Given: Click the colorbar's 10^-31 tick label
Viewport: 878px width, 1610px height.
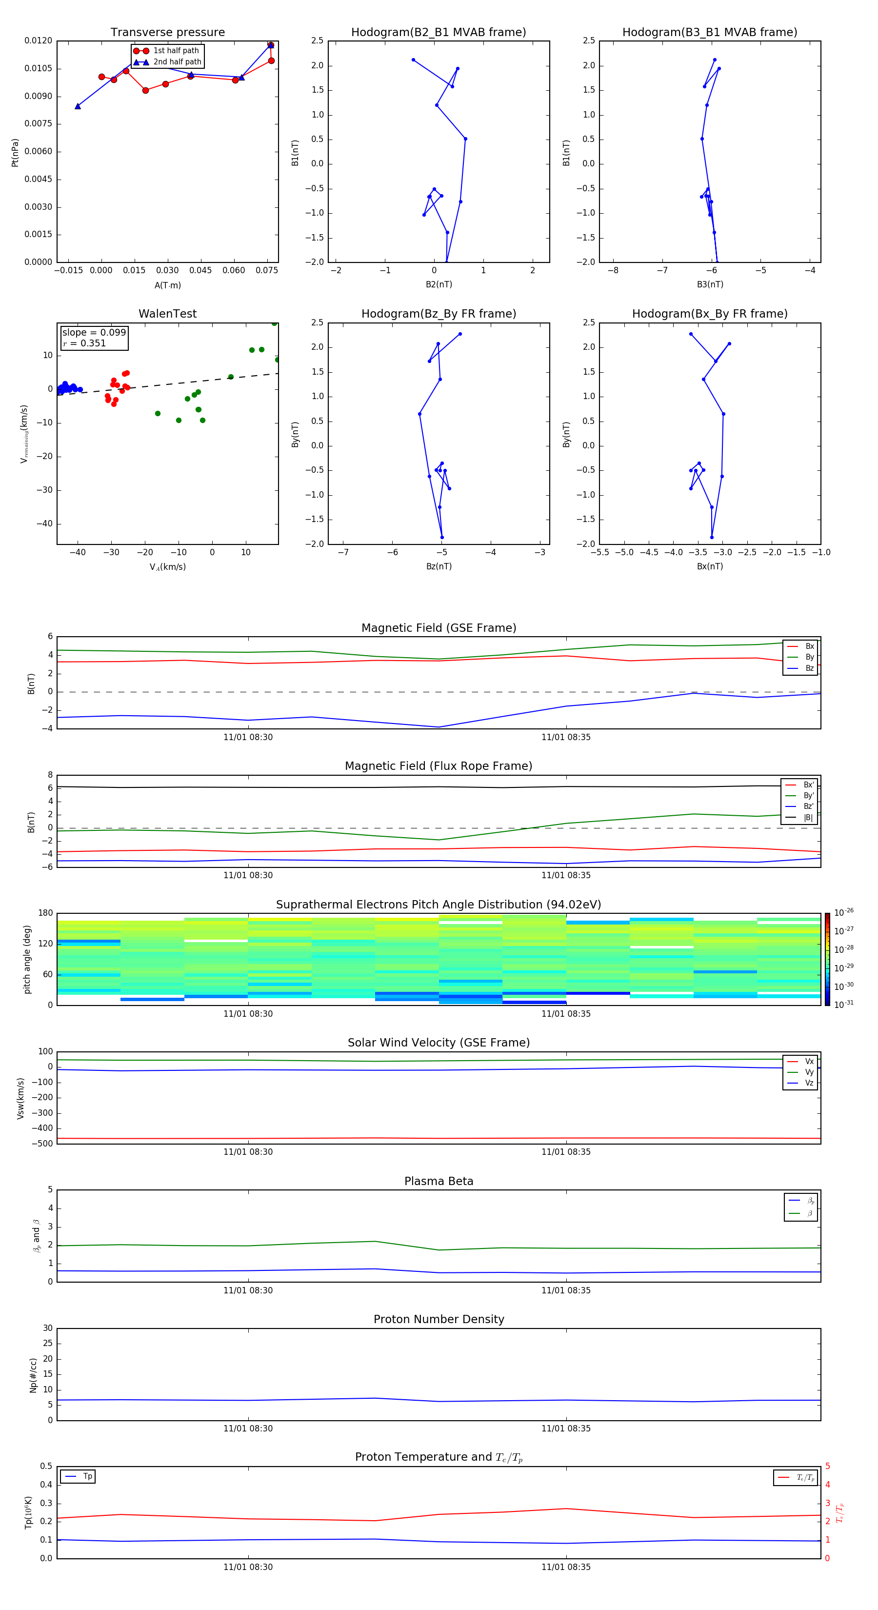Looking at the screenshot, I should tap(844, 1005).
